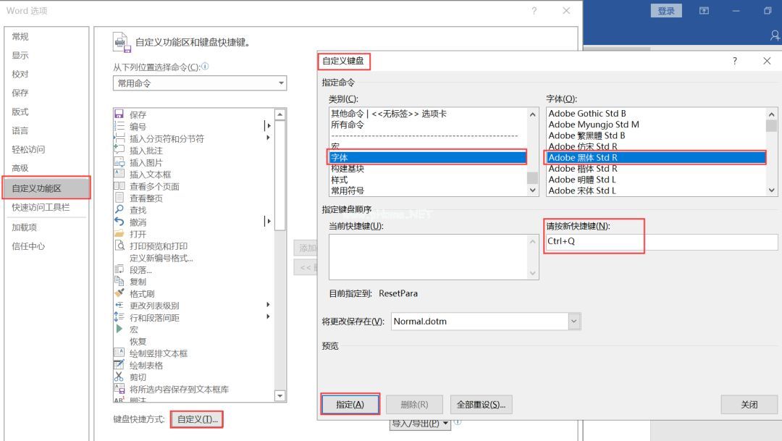Click the 登录 sign-in button in title bar
782x441 pixels.
pos(665,11)
